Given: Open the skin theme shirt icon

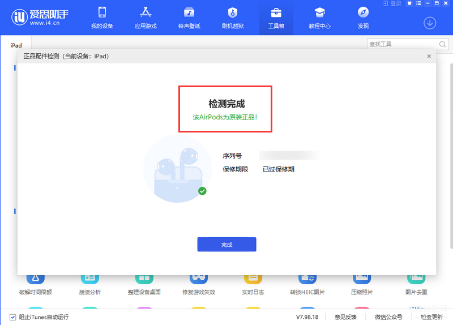Looking at the screenshot, I should (x=409, y=3).
